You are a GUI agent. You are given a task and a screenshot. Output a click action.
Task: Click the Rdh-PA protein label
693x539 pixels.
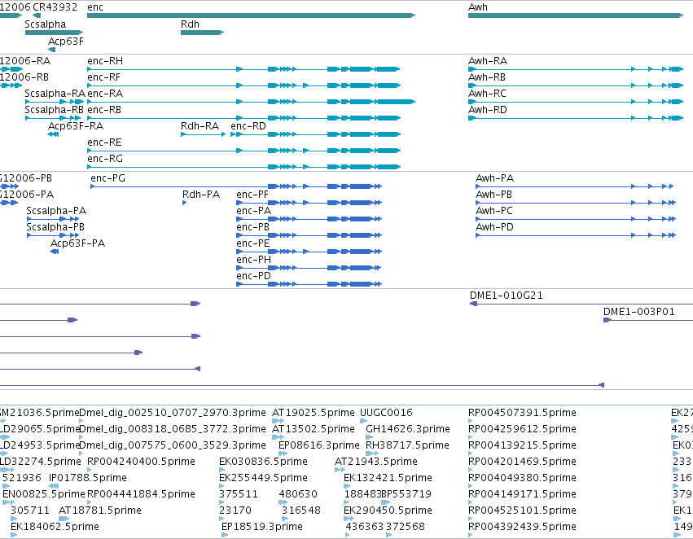click(x=201, y=195)
